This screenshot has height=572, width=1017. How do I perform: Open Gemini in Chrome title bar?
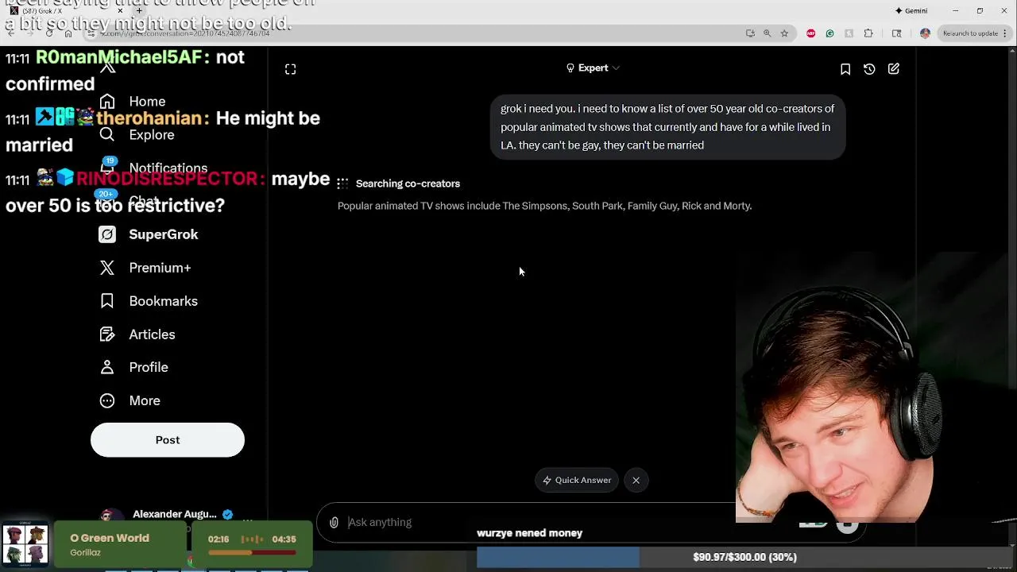[911, 10]
